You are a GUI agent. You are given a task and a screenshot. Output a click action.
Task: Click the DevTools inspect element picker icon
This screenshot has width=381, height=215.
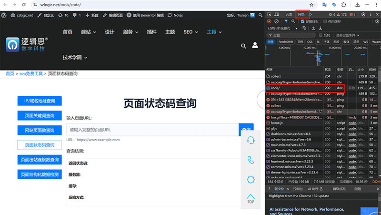(270, 15)
